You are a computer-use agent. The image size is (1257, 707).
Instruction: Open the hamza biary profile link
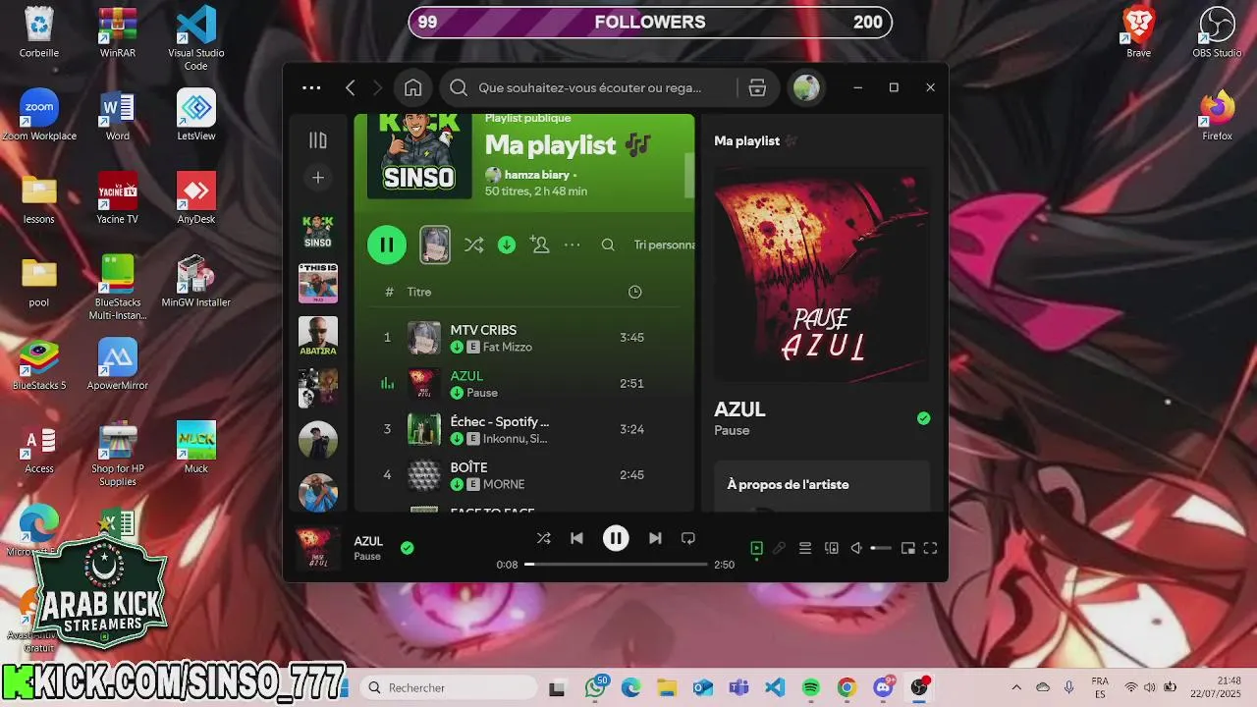(536, 175)
